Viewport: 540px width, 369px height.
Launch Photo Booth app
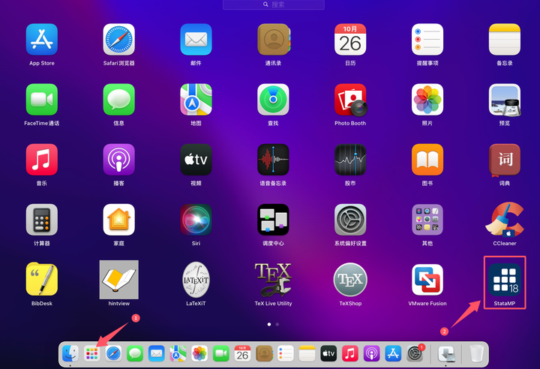tap(350, 100)
